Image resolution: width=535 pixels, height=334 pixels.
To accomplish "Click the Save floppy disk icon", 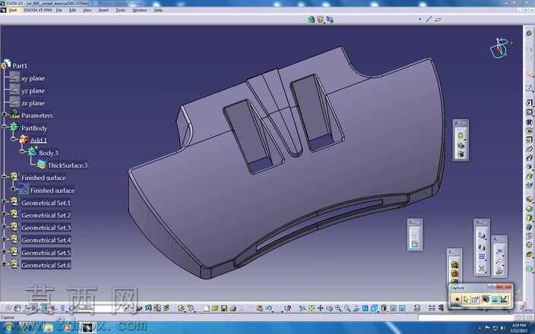I will (224, 308).
